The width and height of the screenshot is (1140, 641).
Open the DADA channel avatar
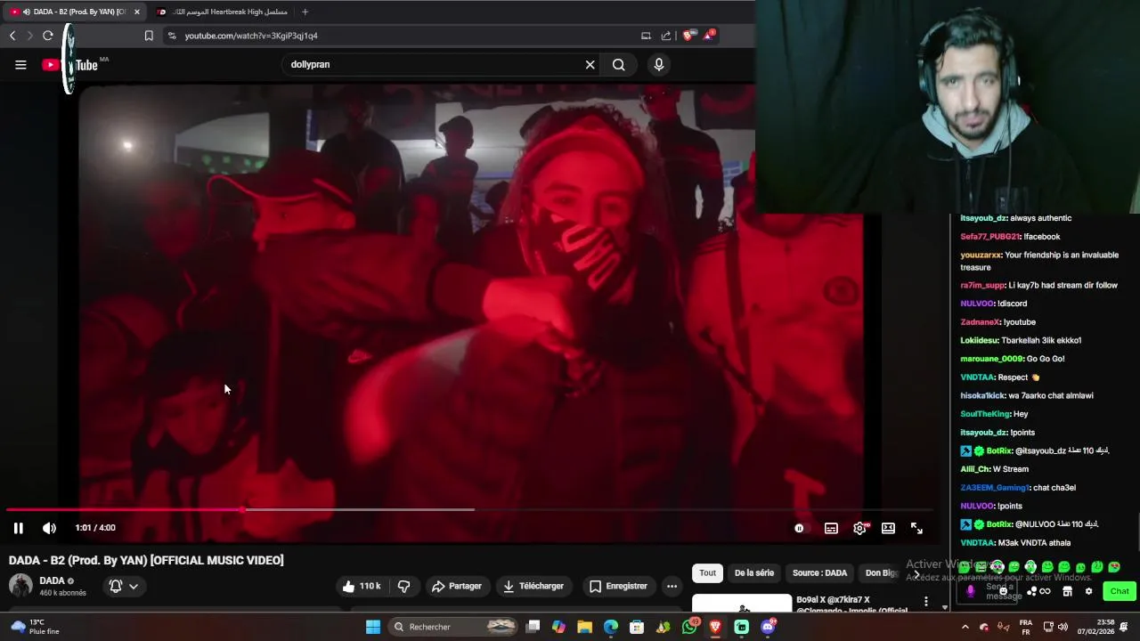pyautogui.click(x=20, y=586)
